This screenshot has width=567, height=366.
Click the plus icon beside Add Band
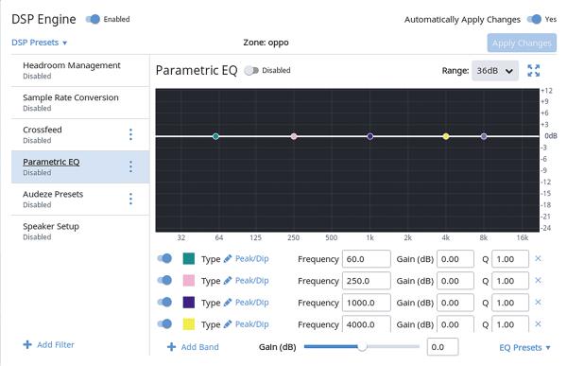[x=171, y=347]
